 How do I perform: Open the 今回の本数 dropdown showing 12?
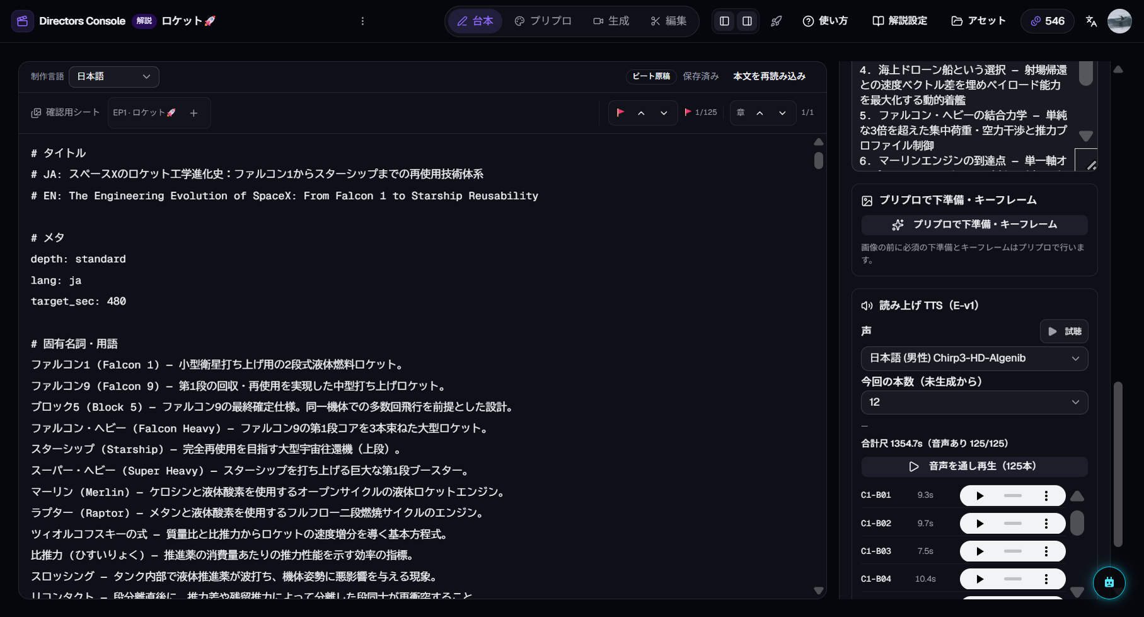click(x=974, y=402)
